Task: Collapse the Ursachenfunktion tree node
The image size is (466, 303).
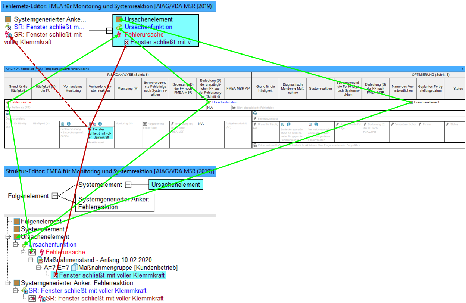Action: click(x=15, y=244)
